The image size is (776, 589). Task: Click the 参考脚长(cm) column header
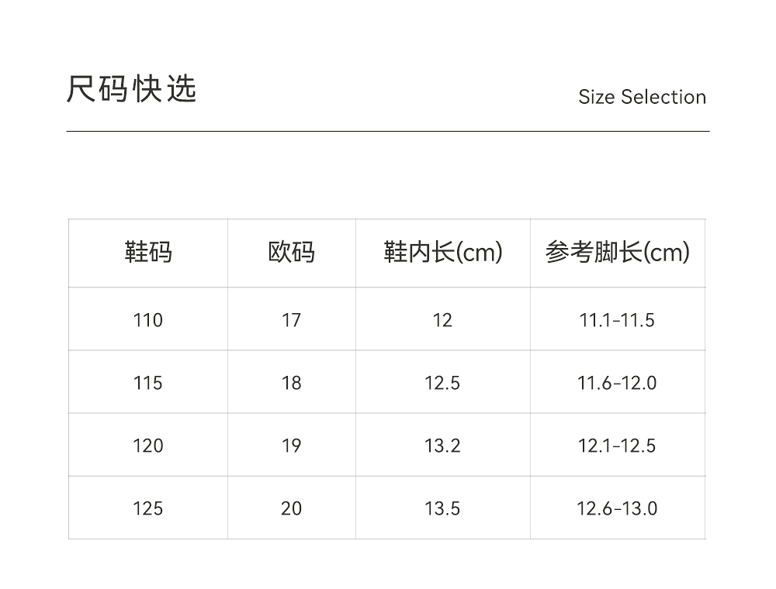(618, 253)
